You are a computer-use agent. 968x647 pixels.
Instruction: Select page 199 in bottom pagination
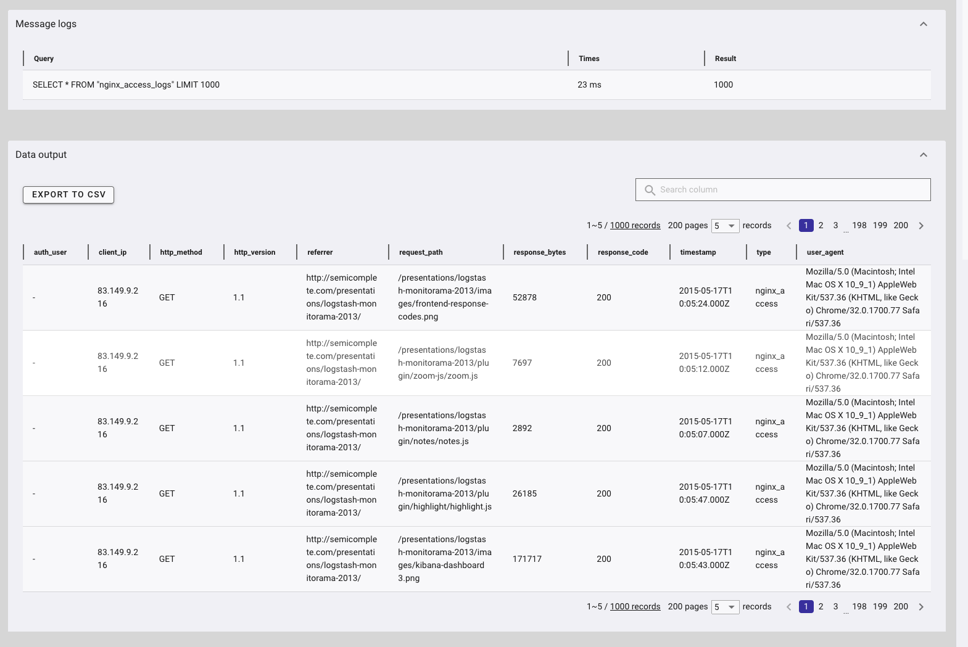pyautogui.click(x=880, y=607)
